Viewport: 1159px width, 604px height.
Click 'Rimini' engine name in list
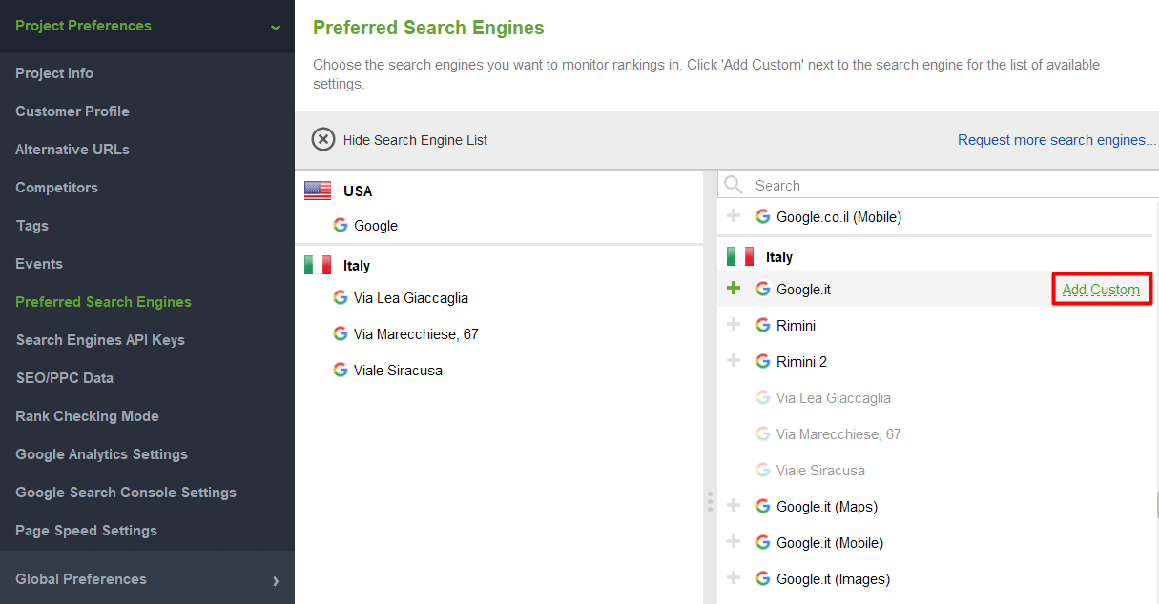[x=796, y=326]
